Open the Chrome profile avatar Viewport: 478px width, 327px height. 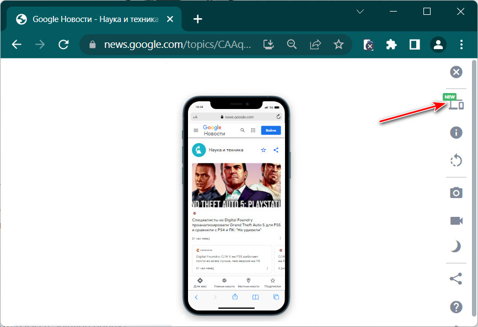438,45
